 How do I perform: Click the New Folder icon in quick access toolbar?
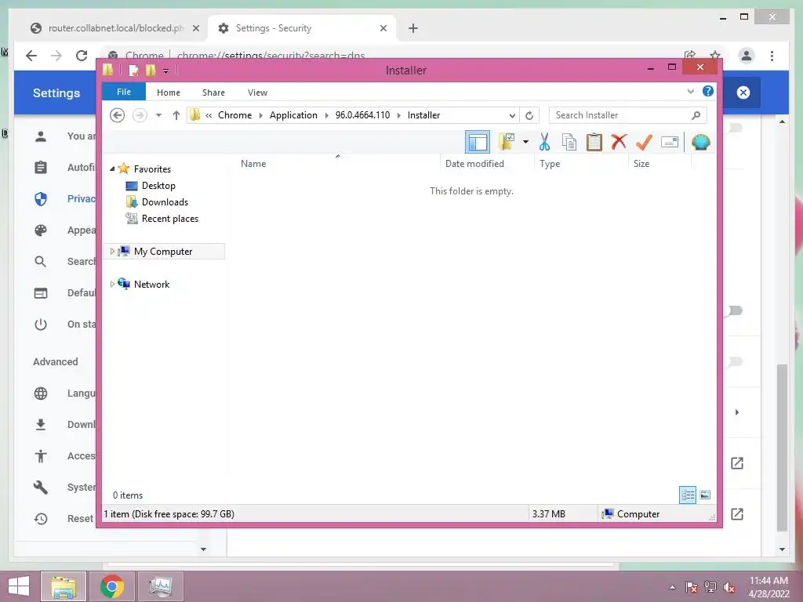click(x=150, y=70)
